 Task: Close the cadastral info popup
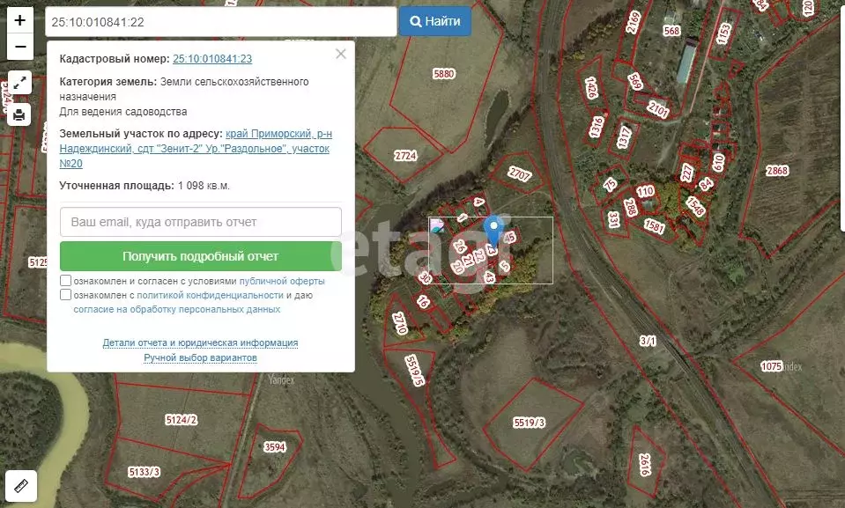(341, 54)
